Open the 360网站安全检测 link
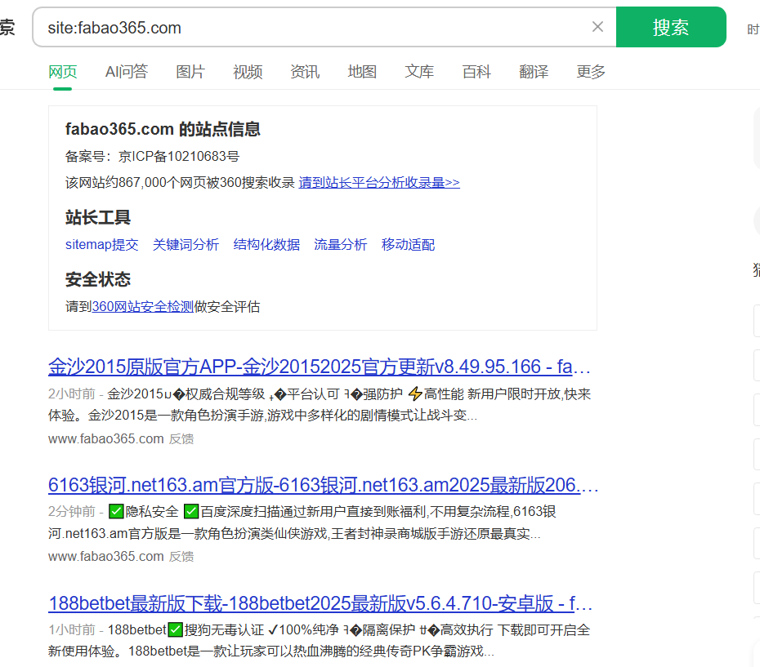This screenshot has height=667, width=760. pos(142,307)
